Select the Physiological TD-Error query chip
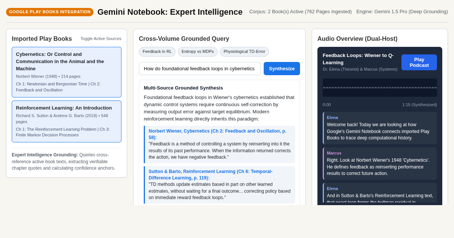Screen dimensions: 454x238 (x=244, y=52)
